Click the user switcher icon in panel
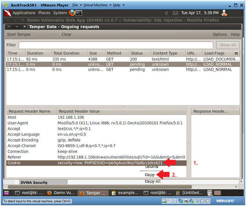 [224, 13]
